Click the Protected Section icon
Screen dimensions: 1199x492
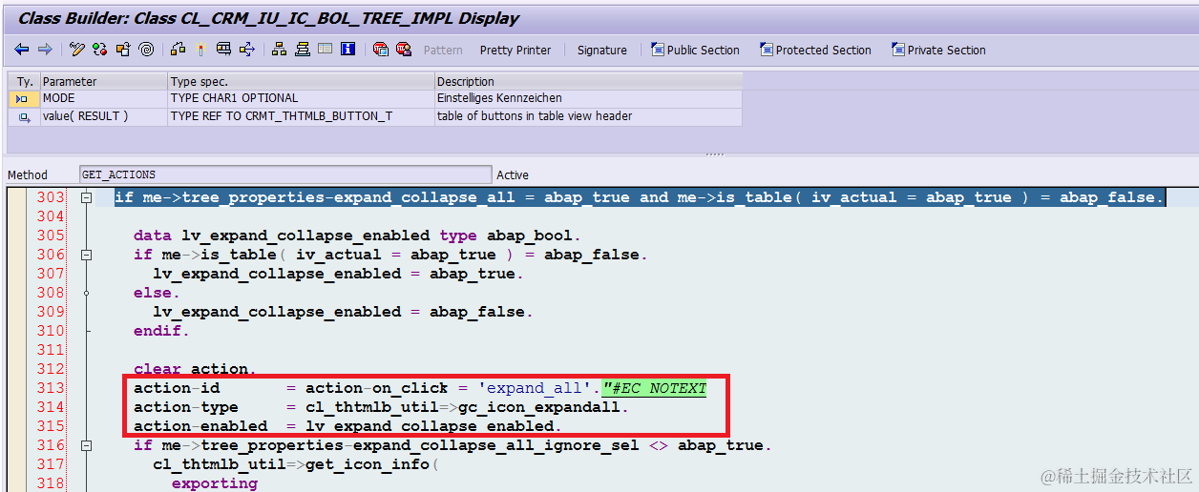(767, 50)
